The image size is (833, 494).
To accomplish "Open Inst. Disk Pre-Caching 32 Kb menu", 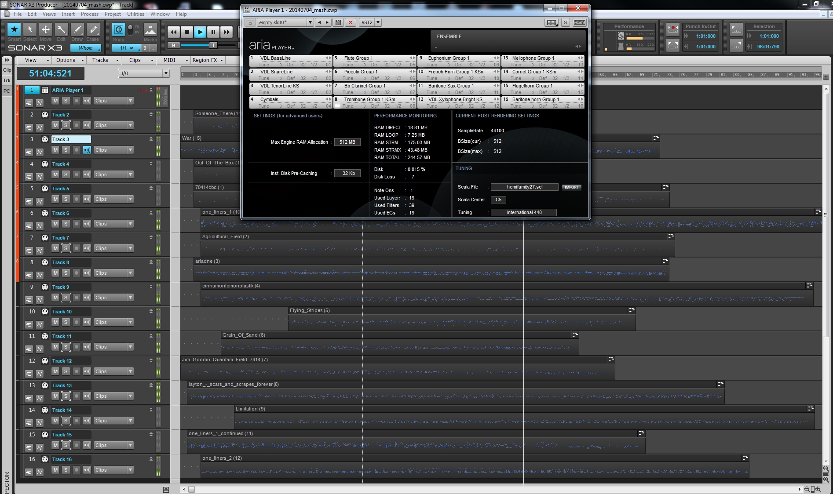I will click(x=347, y=173).
